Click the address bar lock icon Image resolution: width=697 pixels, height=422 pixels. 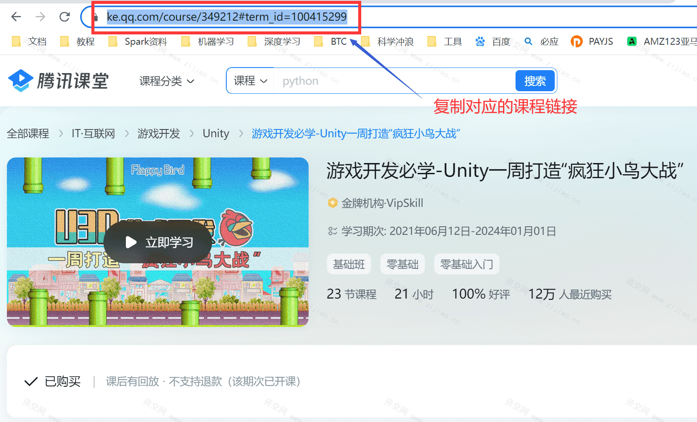96,17
